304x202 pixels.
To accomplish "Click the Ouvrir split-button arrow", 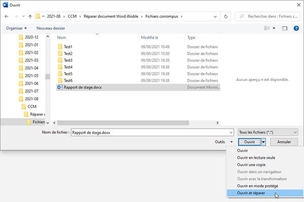I will pyautogui.click(x=263, y=142).
